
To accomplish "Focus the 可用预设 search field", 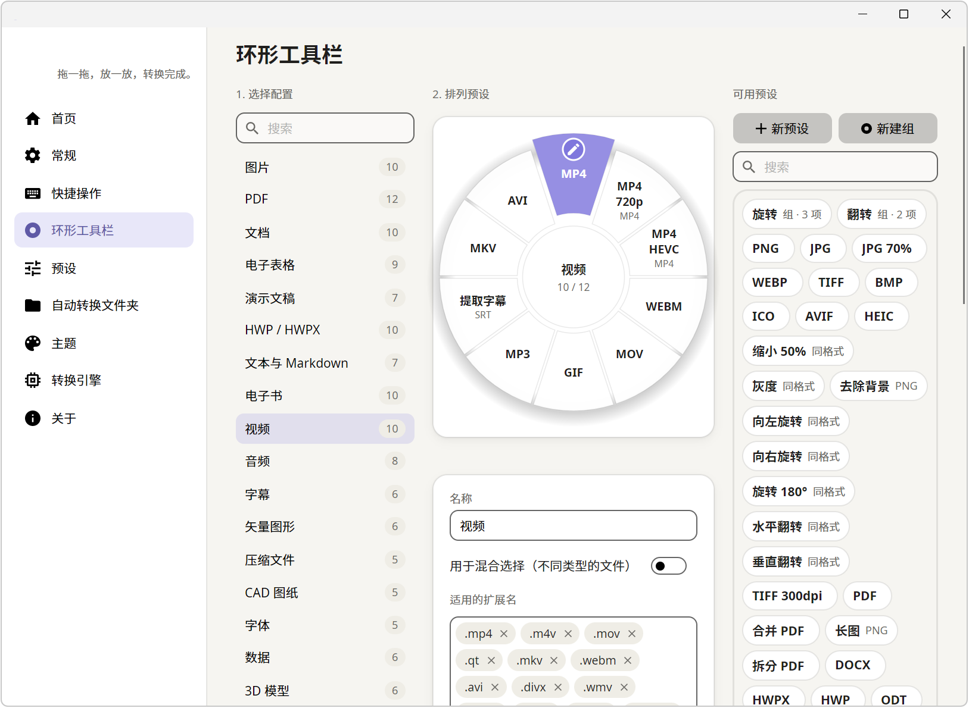I will click(x=835, y=167).
